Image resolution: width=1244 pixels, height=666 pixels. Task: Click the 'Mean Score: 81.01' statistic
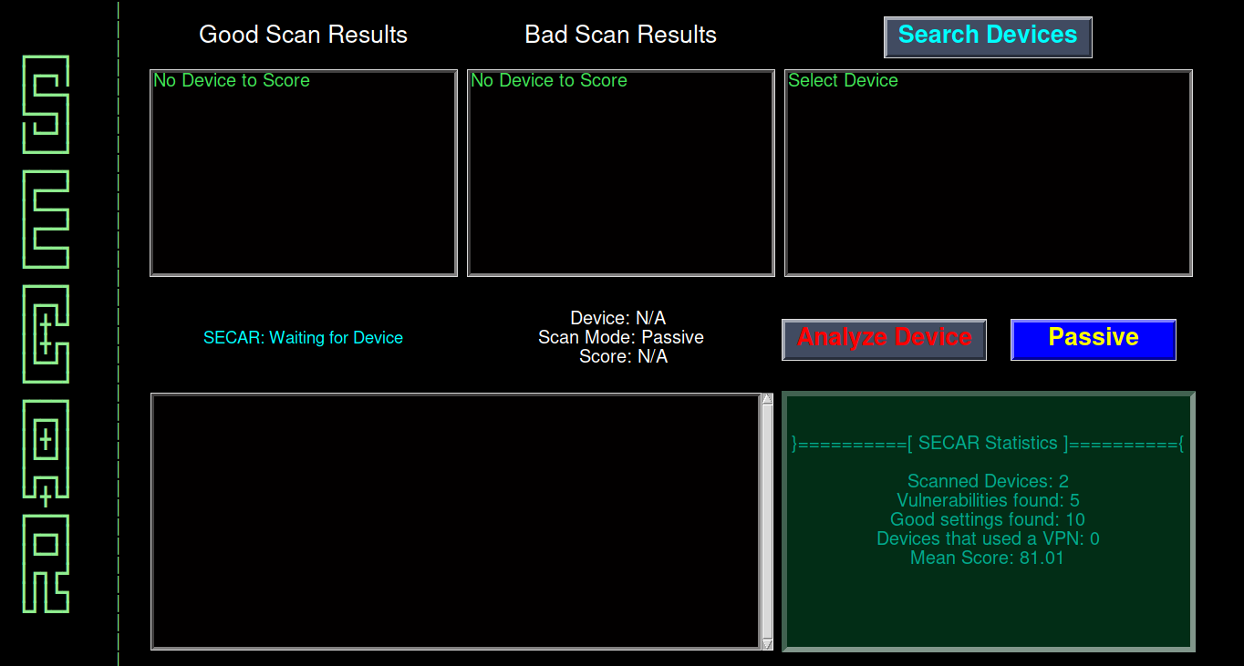pos(988,558)
